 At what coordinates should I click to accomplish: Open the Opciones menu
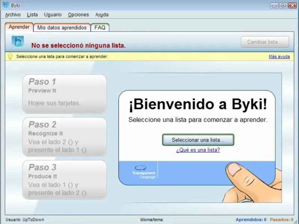78,15
